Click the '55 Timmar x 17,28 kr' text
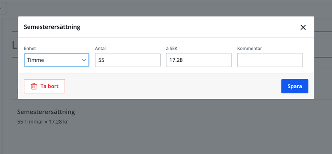The width and height of the screenshot is (332, 154). [43, 122]
